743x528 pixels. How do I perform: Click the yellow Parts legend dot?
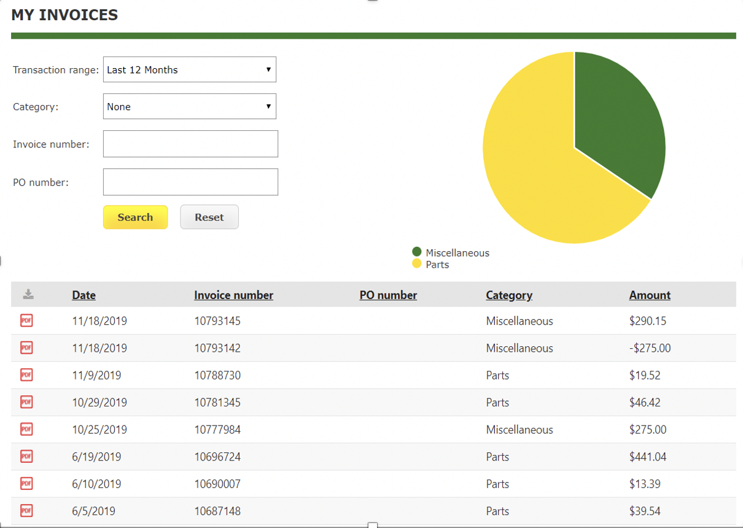pos(417,263)
